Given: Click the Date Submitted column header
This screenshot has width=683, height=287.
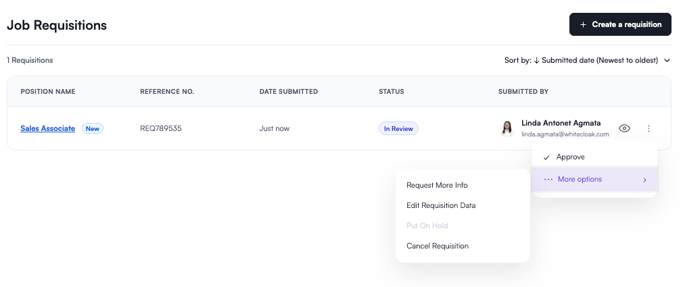Looking at the screenshot, I should [x=288, y=91].
